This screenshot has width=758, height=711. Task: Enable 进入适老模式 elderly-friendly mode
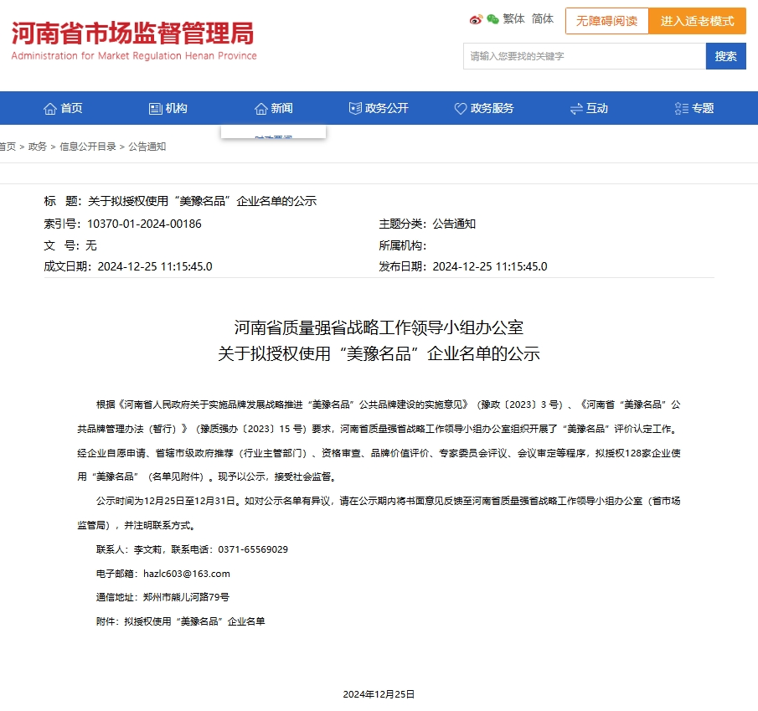(x=699, y=21)
